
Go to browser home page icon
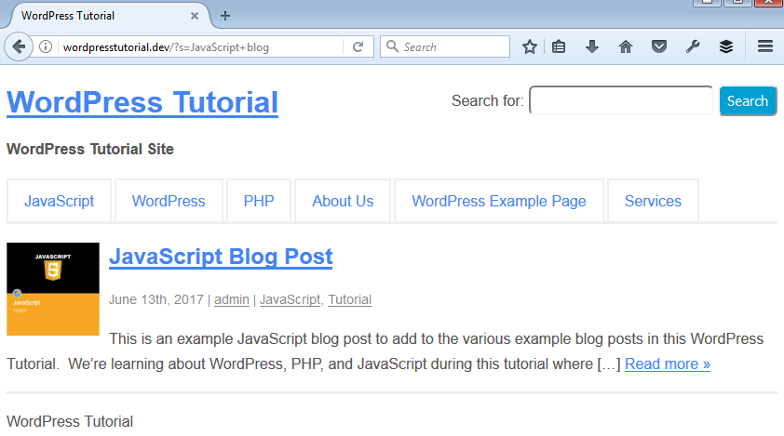(x=625, y=46)
